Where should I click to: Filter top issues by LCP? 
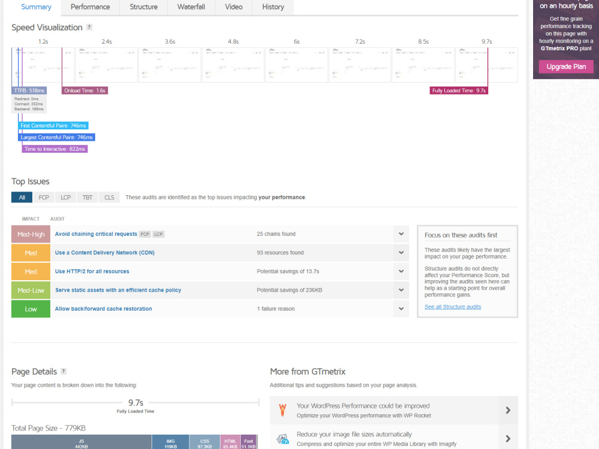[x=65, y=198]
